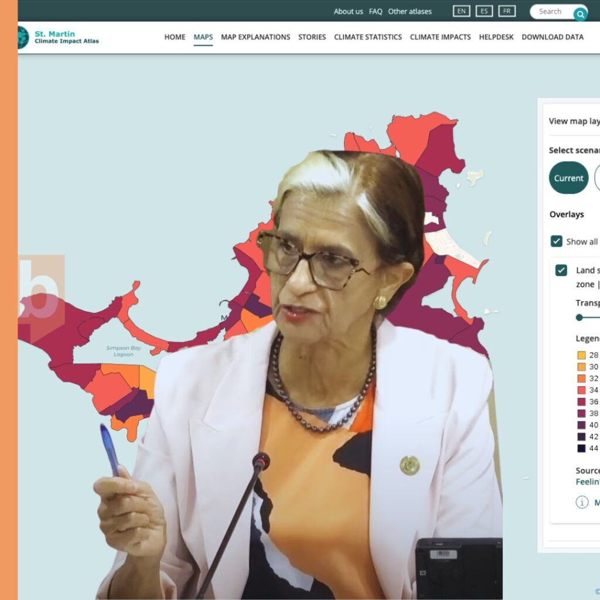Open the Other atlases option
The width and height of the screenshot is (600, 600).
click(x=410, y=11)
